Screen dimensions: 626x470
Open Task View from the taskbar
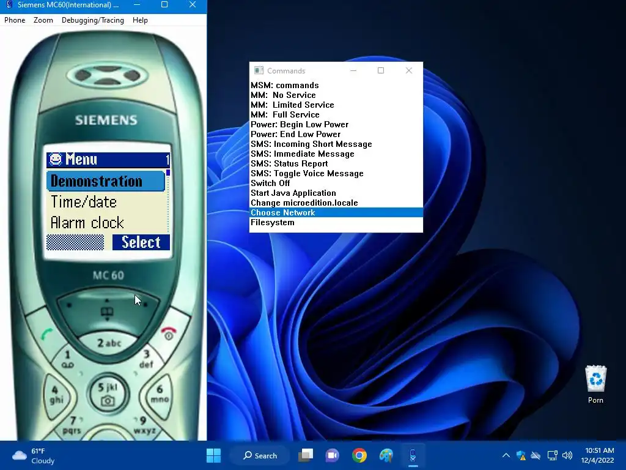pyautogui.click(x=306, y=455)
